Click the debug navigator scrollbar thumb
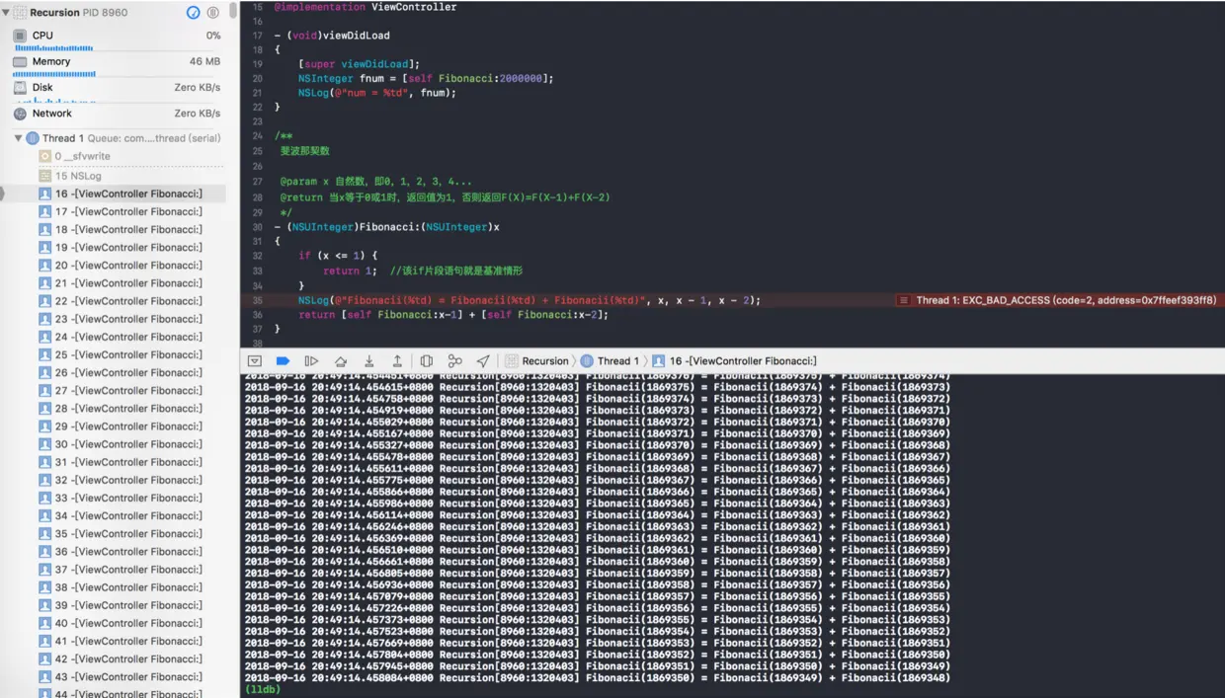 click(233, 11)
